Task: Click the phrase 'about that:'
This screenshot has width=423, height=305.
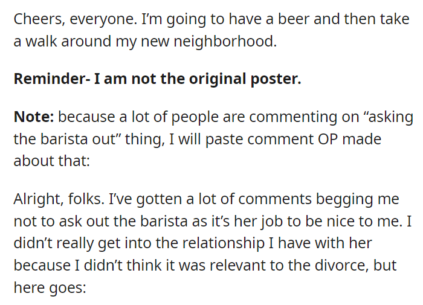Action: (51, 161)
